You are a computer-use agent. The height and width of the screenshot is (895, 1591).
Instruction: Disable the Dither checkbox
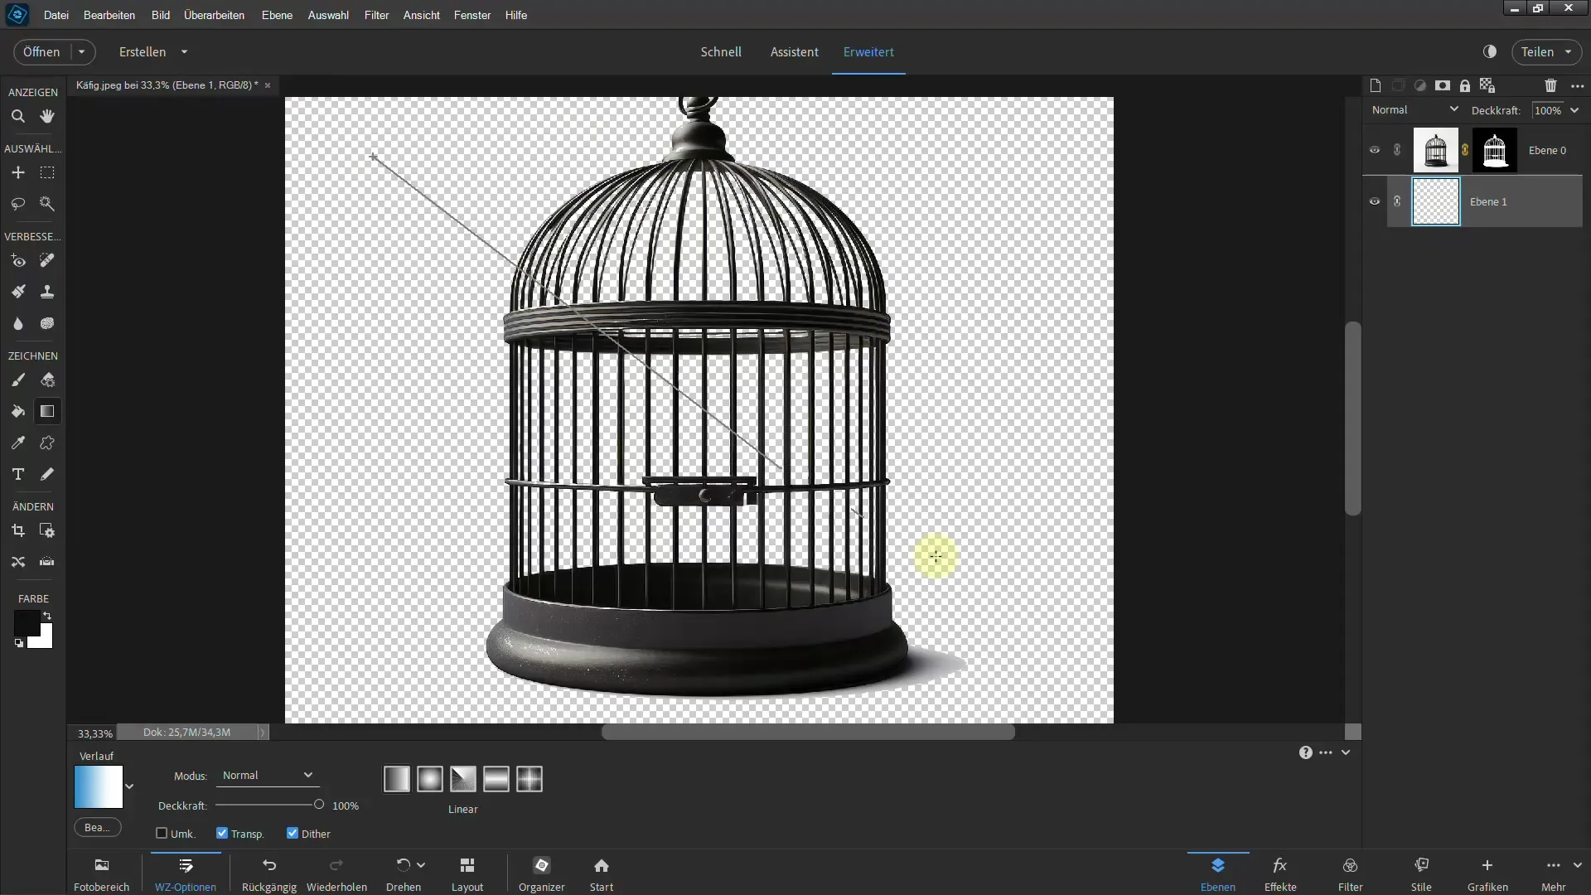click(292, 833)
